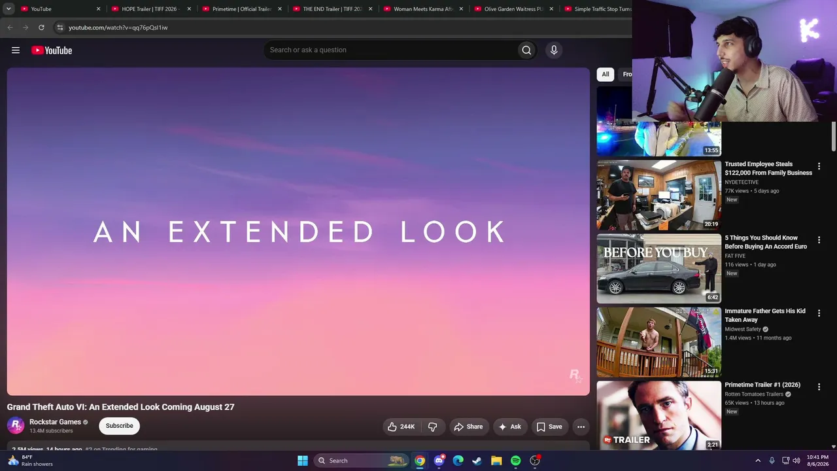Show hidden system tray icons
837x471 pixels.
coord(758,461)
